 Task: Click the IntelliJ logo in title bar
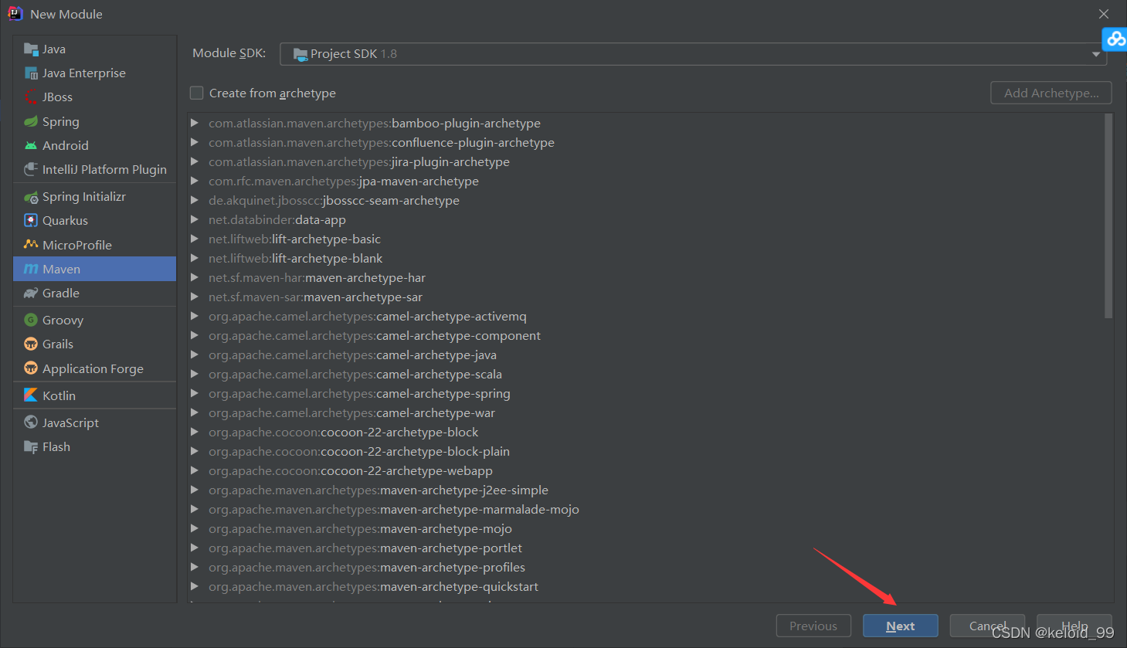coord(15,14)
